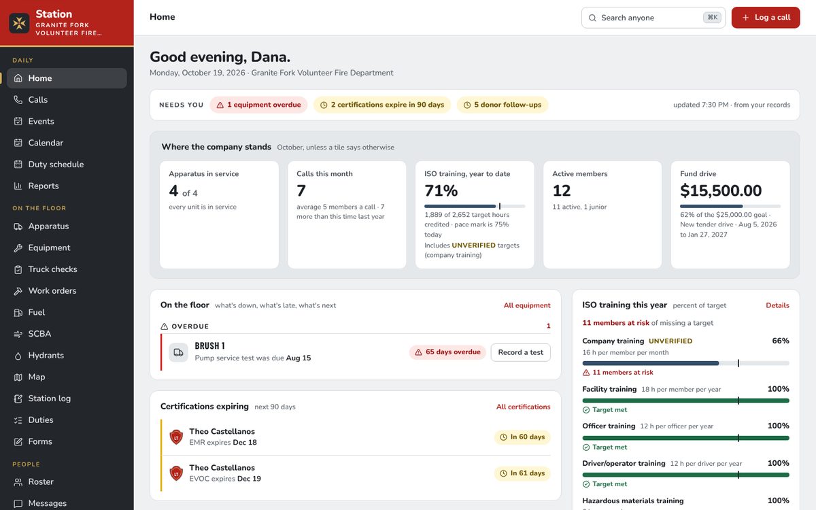Click the Company training progress bar
The image size is (816, 510).
point(685,363)
